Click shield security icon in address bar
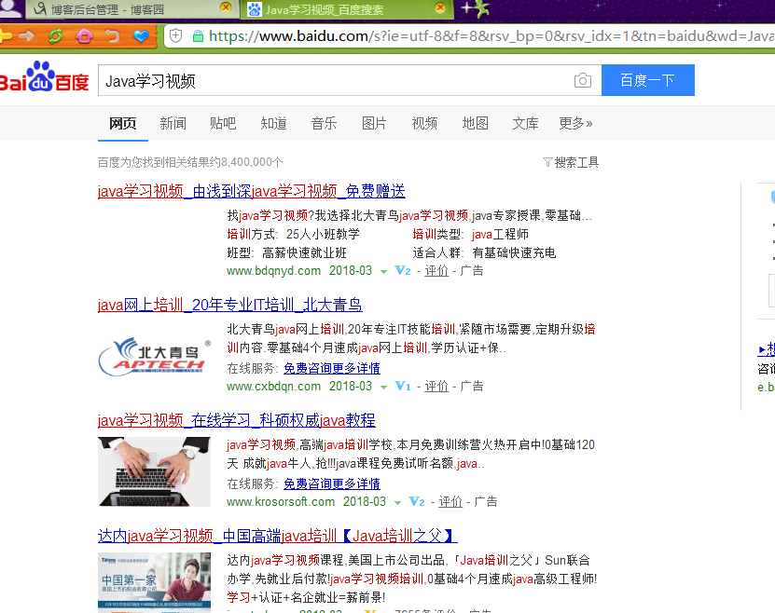Screen dimensions: 775x613 click(x=175, y=35)
